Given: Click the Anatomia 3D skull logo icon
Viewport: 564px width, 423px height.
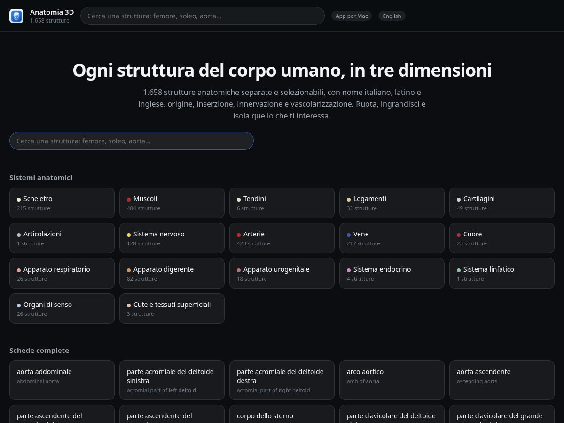Looking at the screenshot, I should click(x=16, y=16).
